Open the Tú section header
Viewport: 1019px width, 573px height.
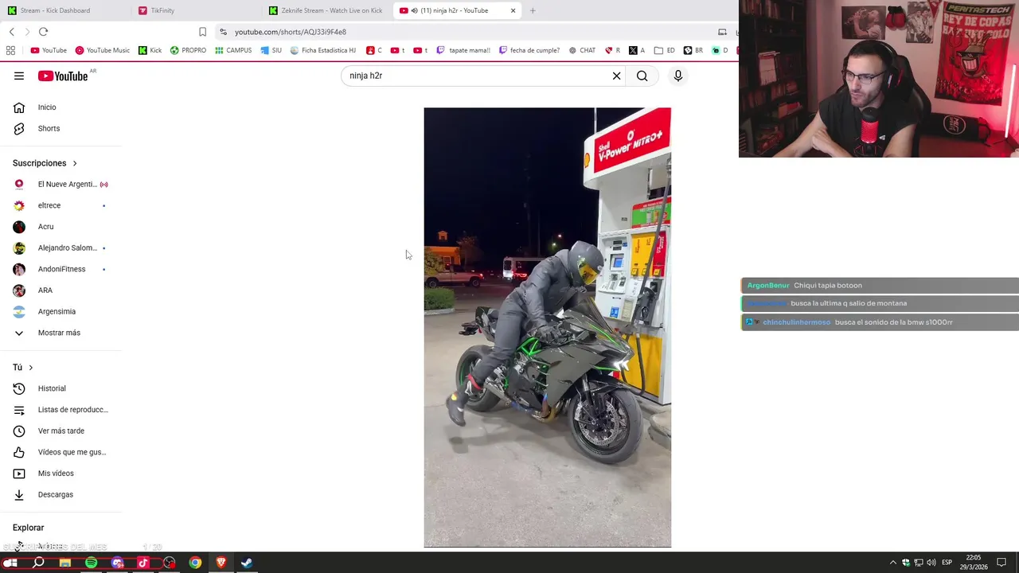(x=23, y=367)
